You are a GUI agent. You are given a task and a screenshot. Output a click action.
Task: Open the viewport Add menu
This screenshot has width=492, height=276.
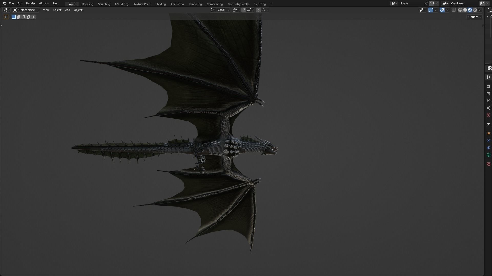pos(67,10)
